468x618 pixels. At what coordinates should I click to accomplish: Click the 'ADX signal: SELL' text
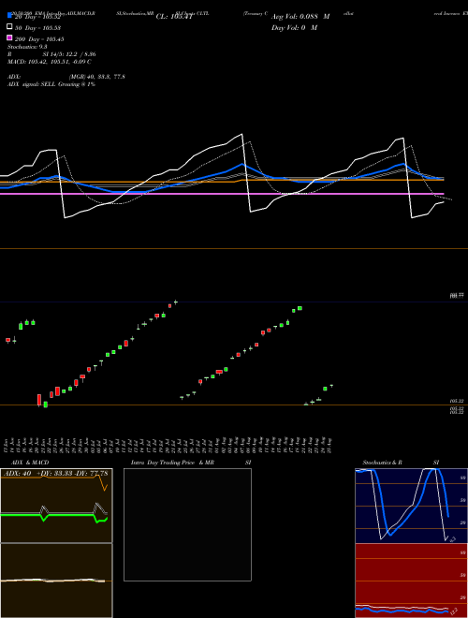pyautogui.click(x=32, y=84)
